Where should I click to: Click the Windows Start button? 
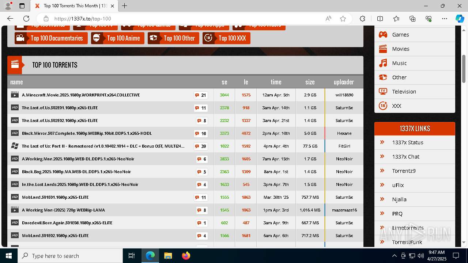pyautogui.click(x=9, y=256)
